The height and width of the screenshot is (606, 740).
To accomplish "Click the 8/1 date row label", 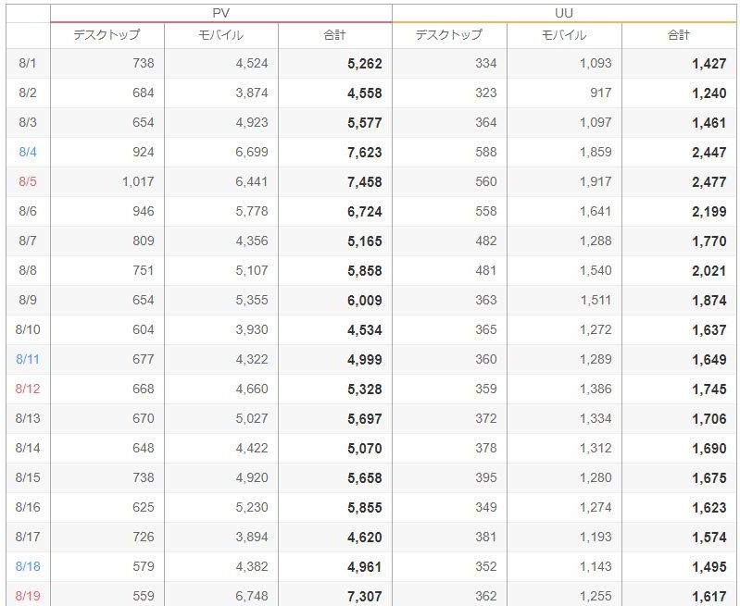I will pyautogui.click(x=28, y=63).
